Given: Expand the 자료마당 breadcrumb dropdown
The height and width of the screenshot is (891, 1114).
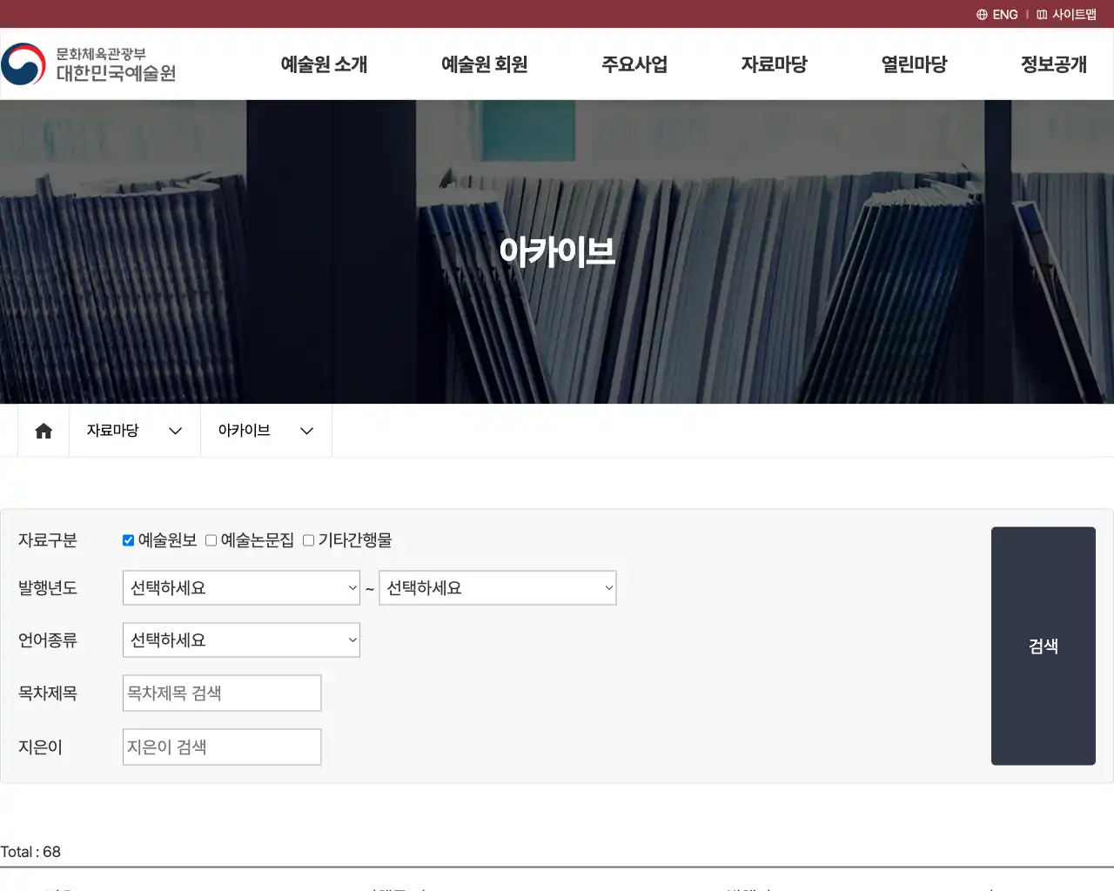Looking at the screenshot, I should click(175, 430).
